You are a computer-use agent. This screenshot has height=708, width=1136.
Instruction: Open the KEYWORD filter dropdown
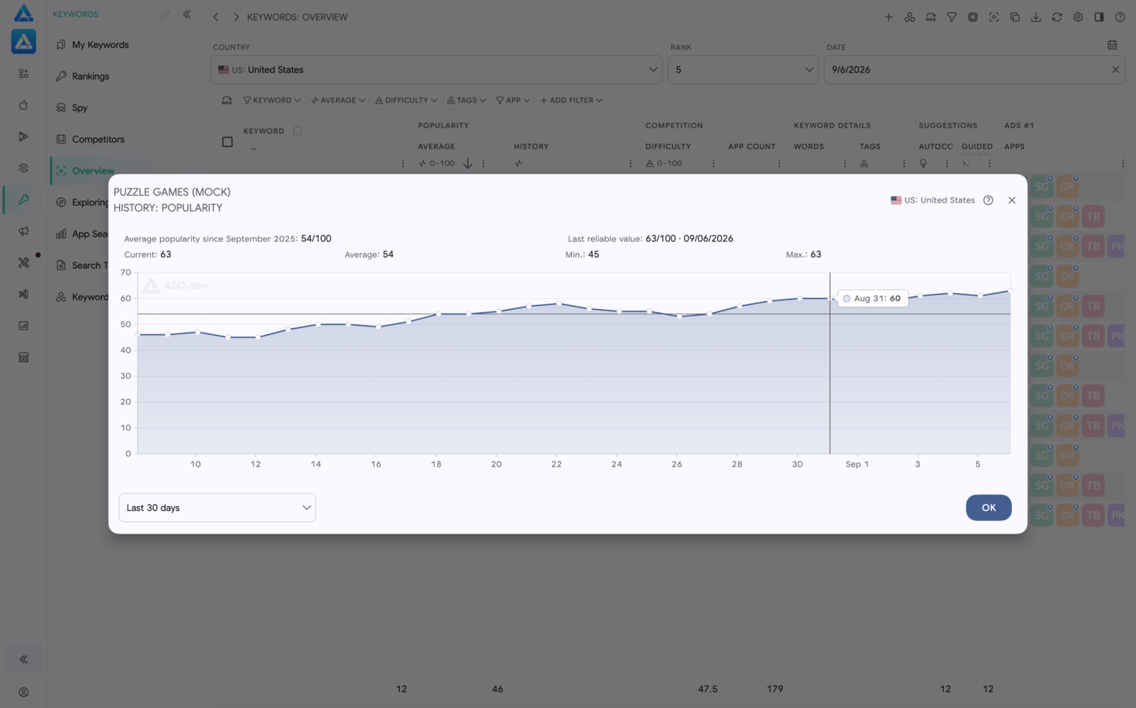tap(271, 100)
